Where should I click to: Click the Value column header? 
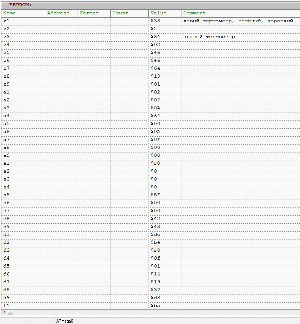158,13
